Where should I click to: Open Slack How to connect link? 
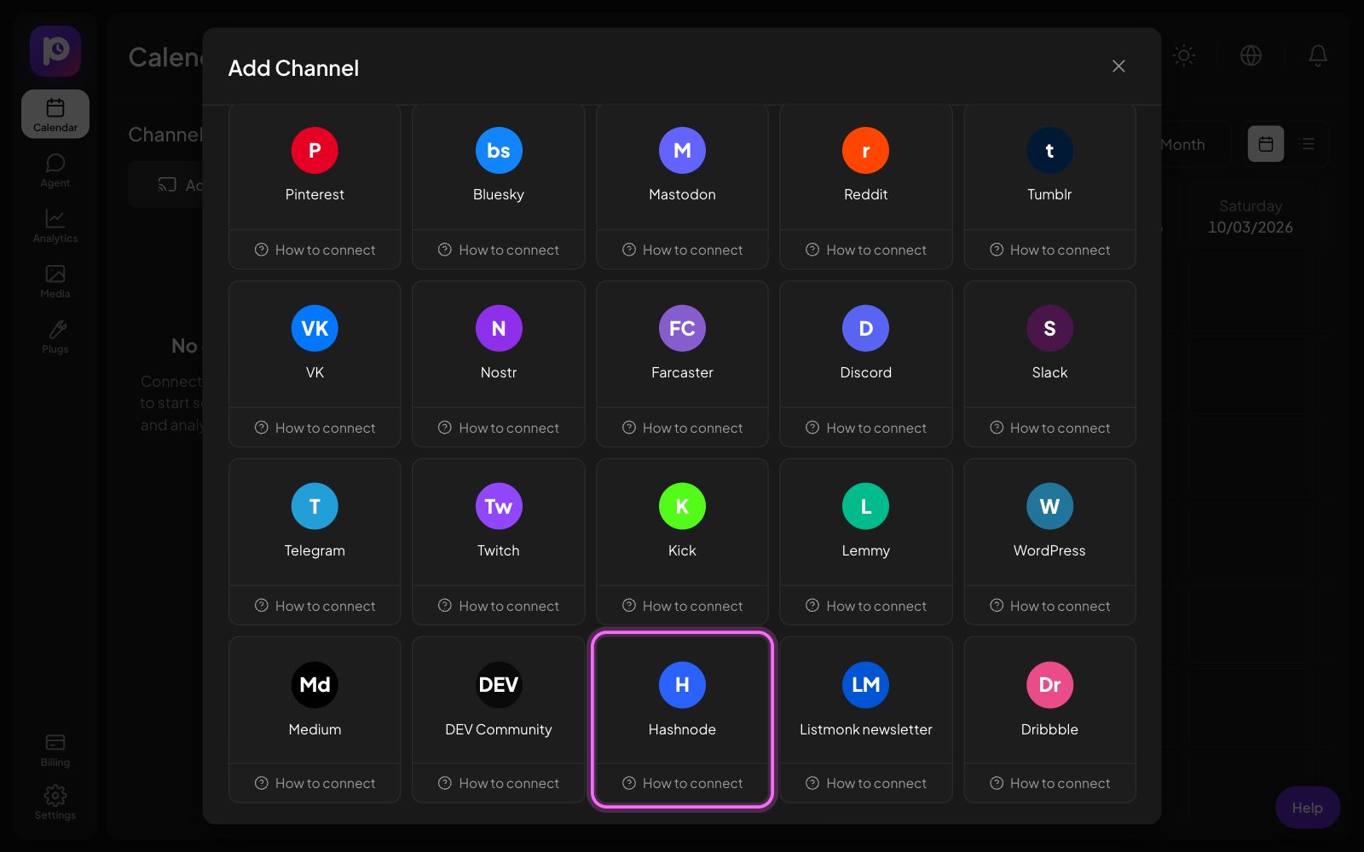[1049, 428]
